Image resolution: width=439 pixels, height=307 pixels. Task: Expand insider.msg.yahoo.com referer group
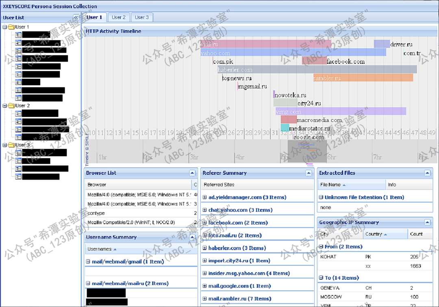(x=204, y=273)
